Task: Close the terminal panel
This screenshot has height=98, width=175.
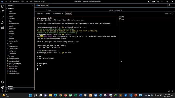Action: (173, 13)
